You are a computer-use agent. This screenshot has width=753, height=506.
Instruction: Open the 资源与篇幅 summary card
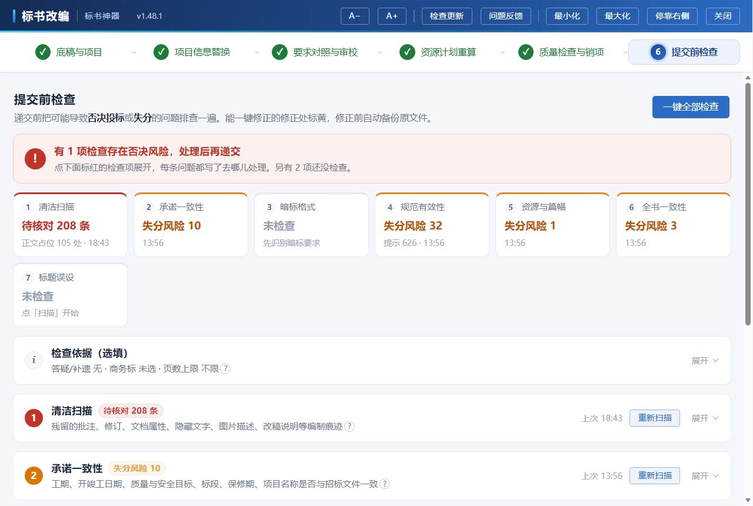[552, 225]
